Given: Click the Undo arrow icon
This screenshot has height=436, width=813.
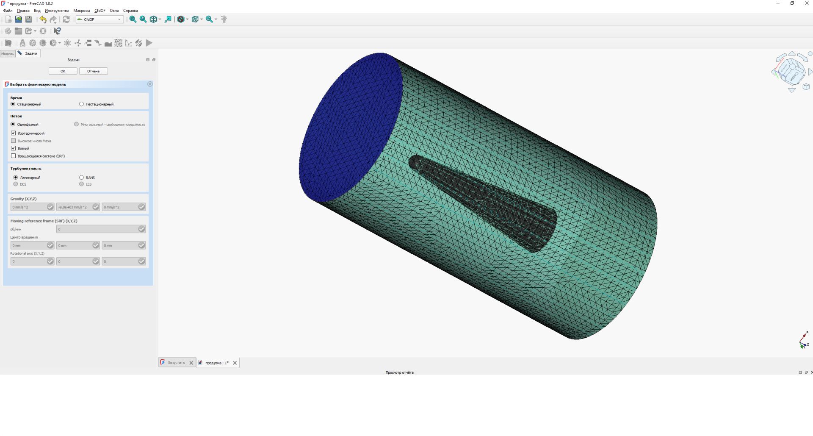Looking at the screenshot, I should [42, 19].
